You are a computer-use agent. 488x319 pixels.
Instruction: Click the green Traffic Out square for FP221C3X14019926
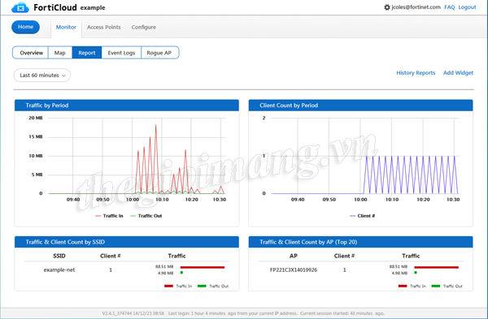pos(416,273)
